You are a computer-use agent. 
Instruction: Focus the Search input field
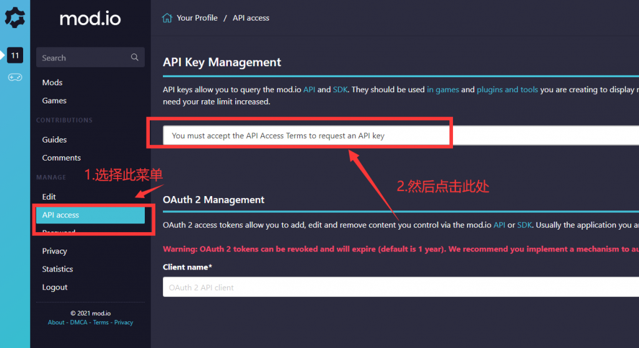90,57
